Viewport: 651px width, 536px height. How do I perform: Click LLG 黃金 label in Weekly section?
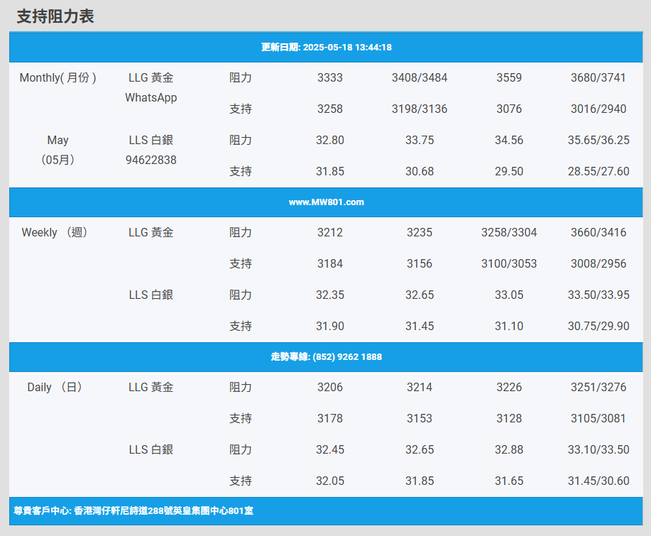click(x=151, y=232)
